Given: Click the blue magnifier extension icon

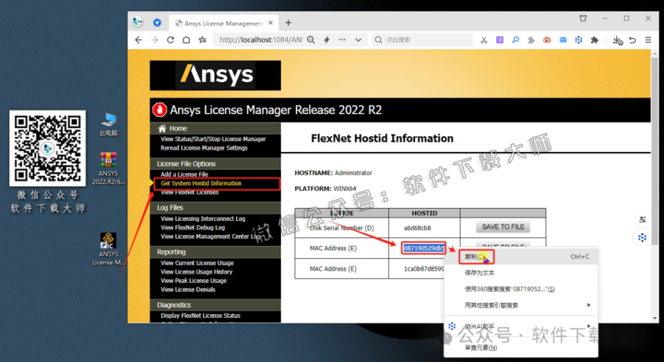Looking at the screenshot, I should [516, 40].
